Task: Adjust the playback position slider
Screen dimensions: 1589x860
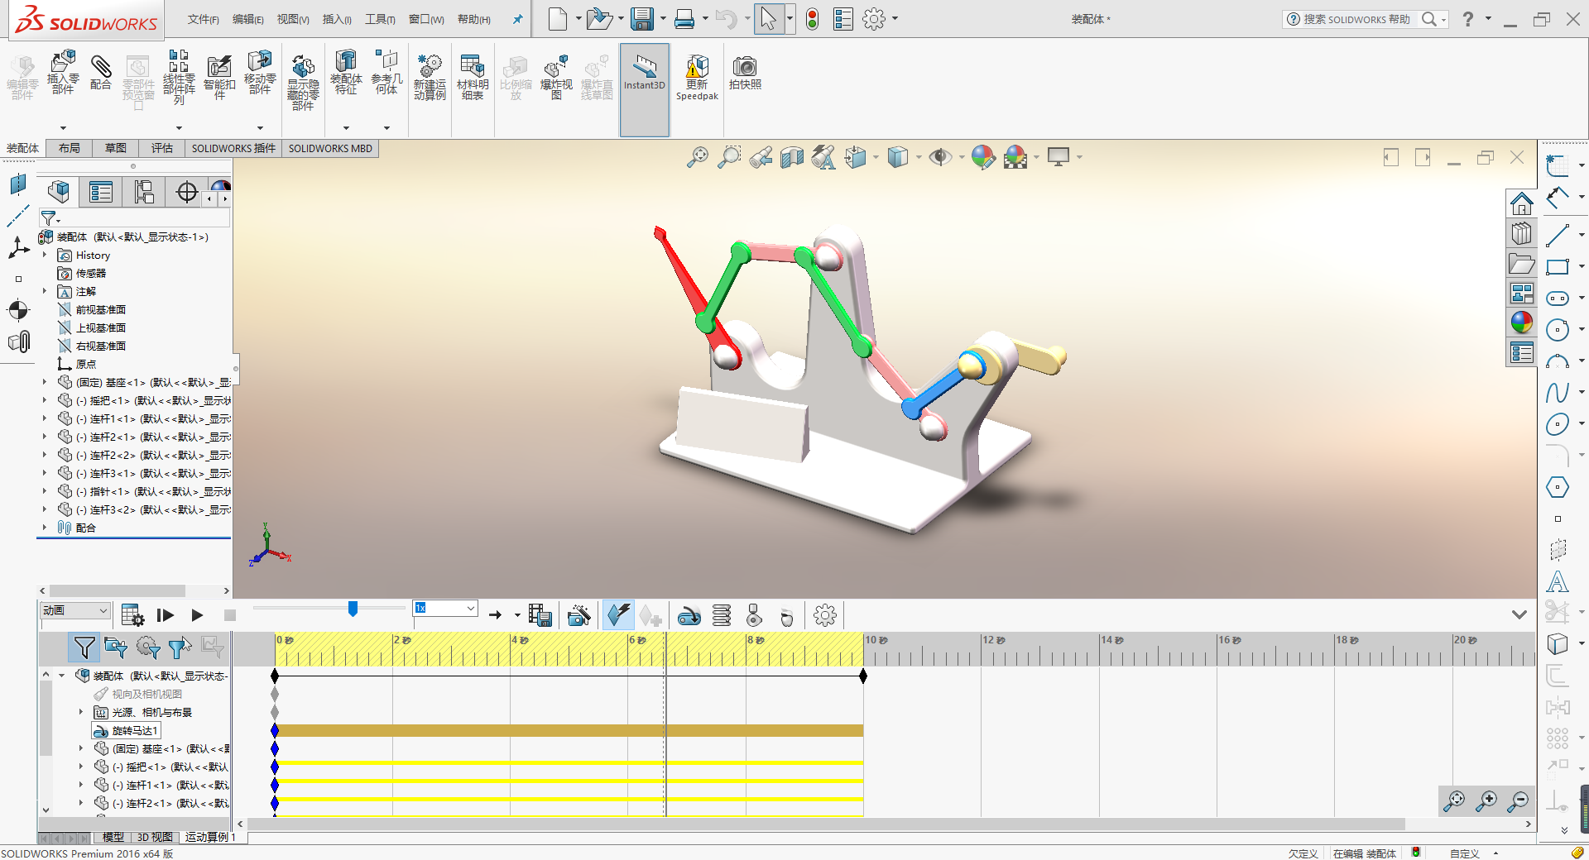Action: tap(353, 609)
